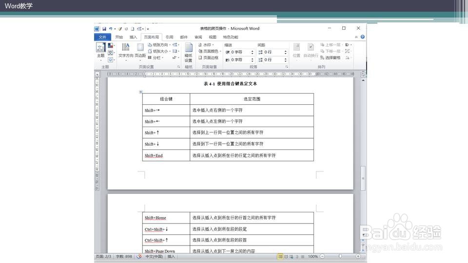
Task: Click 页面边框 page borders
Action: point(209,57)
